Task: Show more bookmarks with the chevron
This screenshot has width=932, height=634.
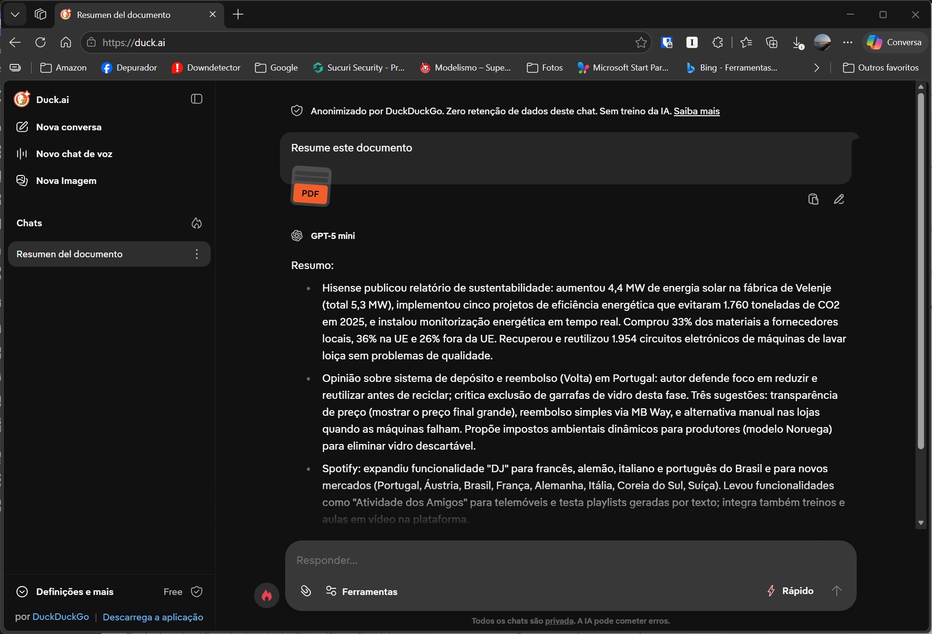Action: 816,68
